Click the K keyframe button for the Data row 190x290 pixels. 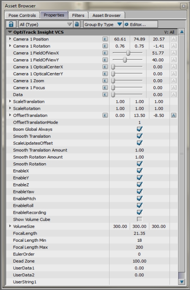pos(105,95)
